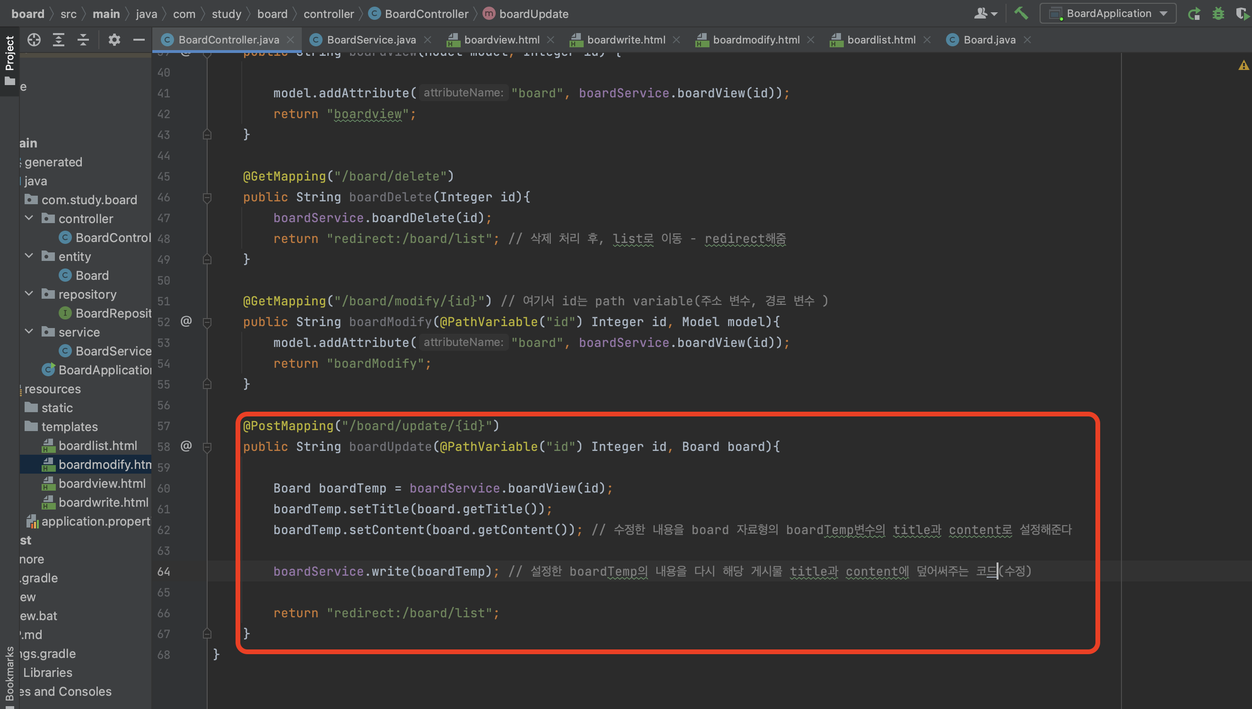Switch to the BoardService.java tab
The width and height of the screenshot is (1252, 709).
tap(371, 40)
